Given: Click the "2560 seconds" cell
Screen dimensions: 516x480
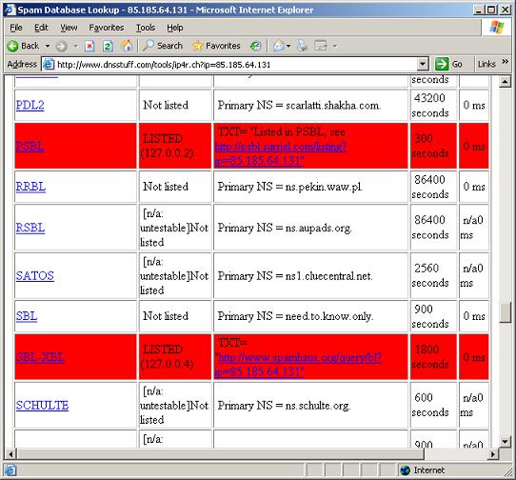Looking at the screenshot, I should 433,275.
